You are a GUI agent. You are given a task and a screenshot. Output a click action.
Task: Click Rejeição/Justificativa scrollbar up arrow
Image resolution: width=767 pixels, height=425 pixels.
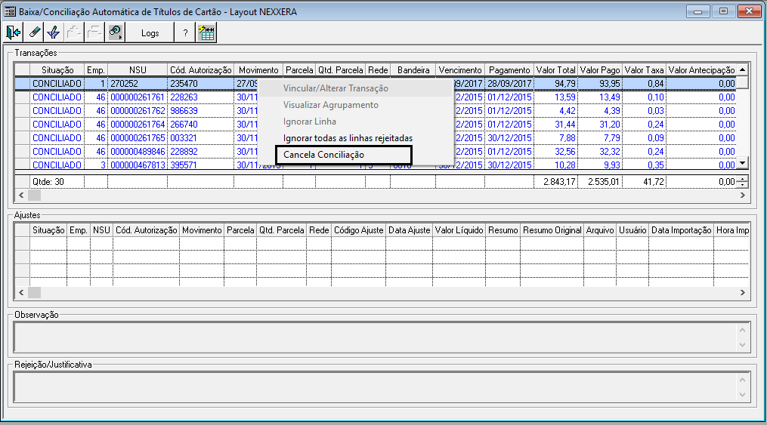click(743, 380)
